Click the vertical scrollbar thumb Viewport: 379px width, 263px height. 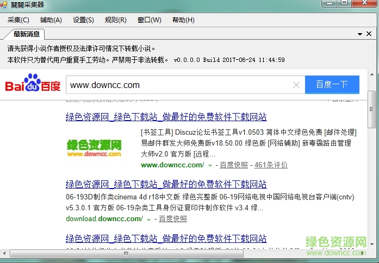(372, 109)
